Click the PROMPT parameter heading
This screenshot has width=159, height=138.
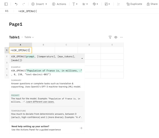tap(15, 95)
